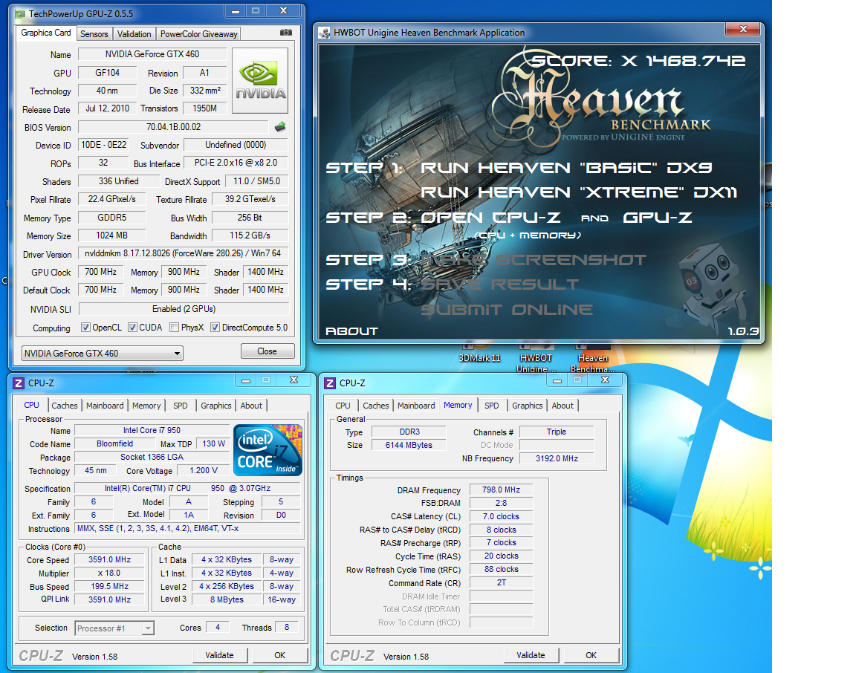Screen dimensions: 856x673
Task: Click the GPU name field NVIDIA GeForce GTX 460
Action: click(x=152, y=54)
